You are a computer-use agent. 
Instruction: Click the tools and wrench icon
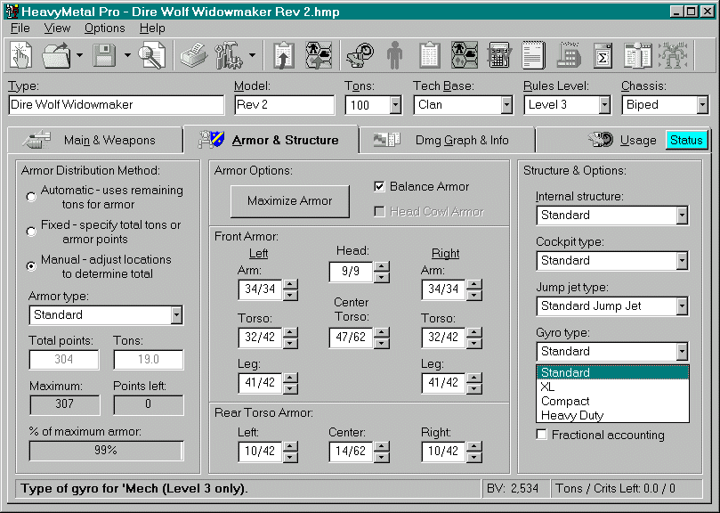(x=228, y=55)
